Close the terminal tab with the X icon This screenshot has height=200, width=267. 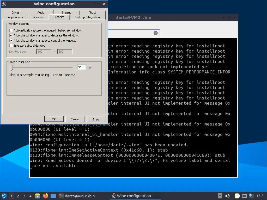point(155,33)
